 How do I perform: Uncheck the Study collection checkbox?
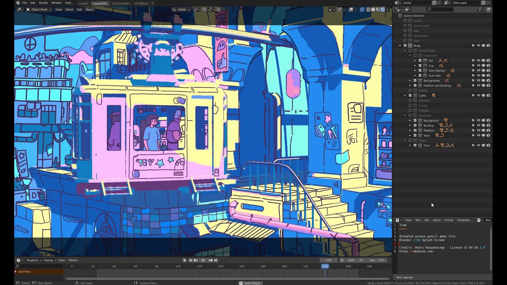click(x=405, y=46)
